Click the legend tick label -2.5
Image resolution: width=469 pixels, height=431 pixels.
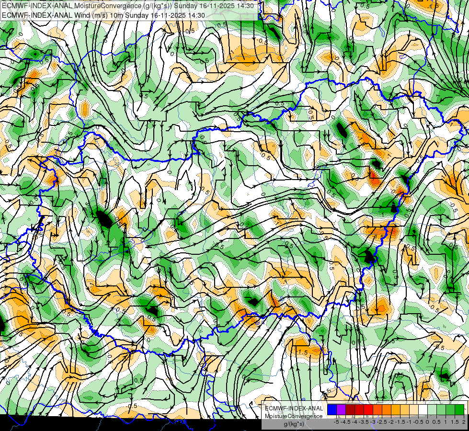click(382, 422)
